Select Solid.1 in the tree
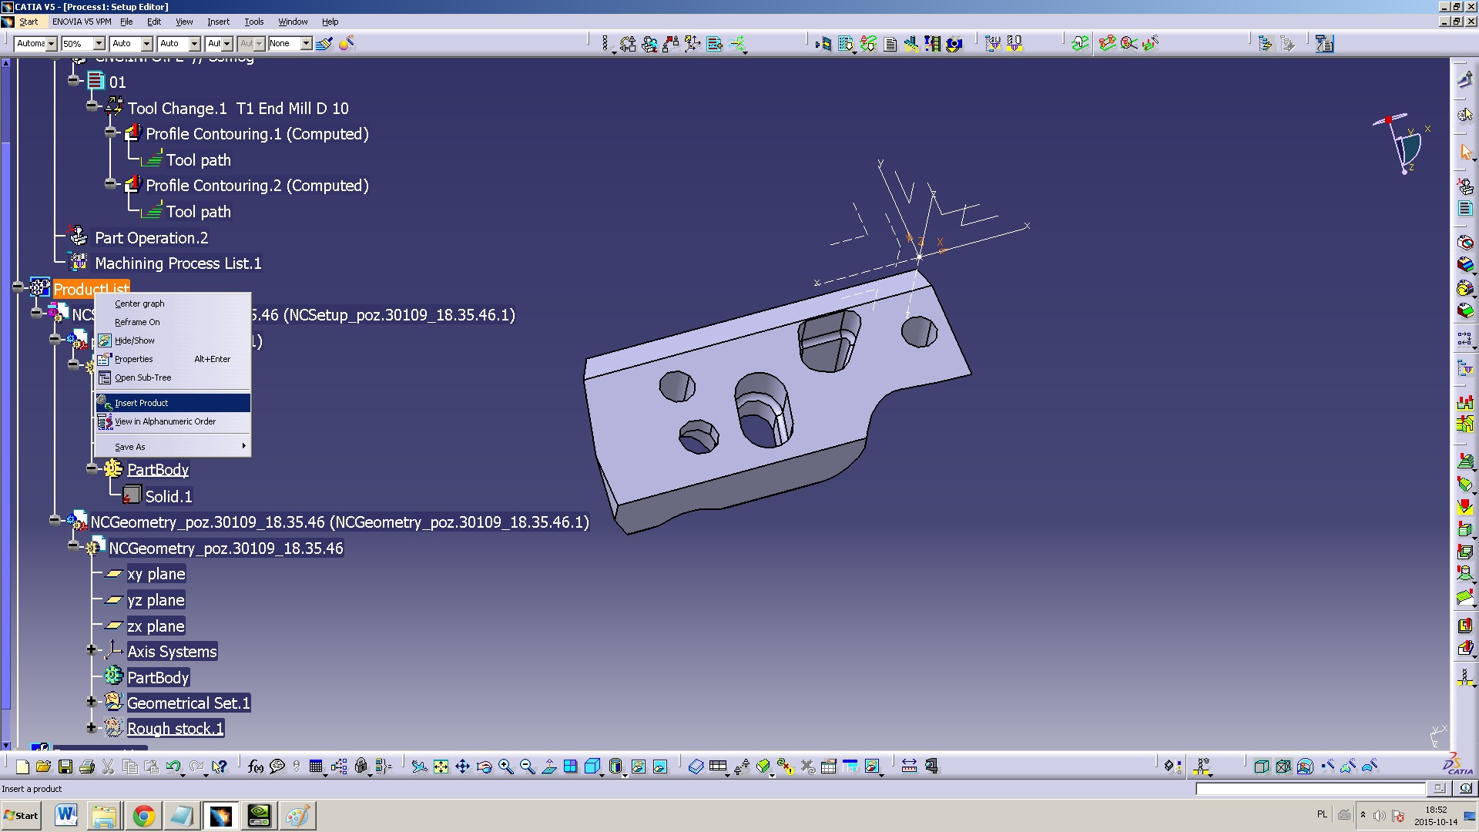 click(169, 497)
